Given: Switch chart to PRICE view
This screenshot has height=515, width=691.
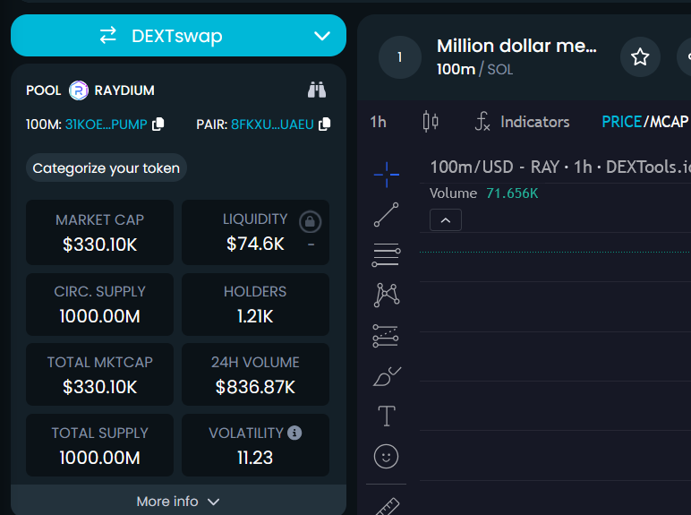Looking at the screenshot, I should pyautogui.click(x=621, y=122).
